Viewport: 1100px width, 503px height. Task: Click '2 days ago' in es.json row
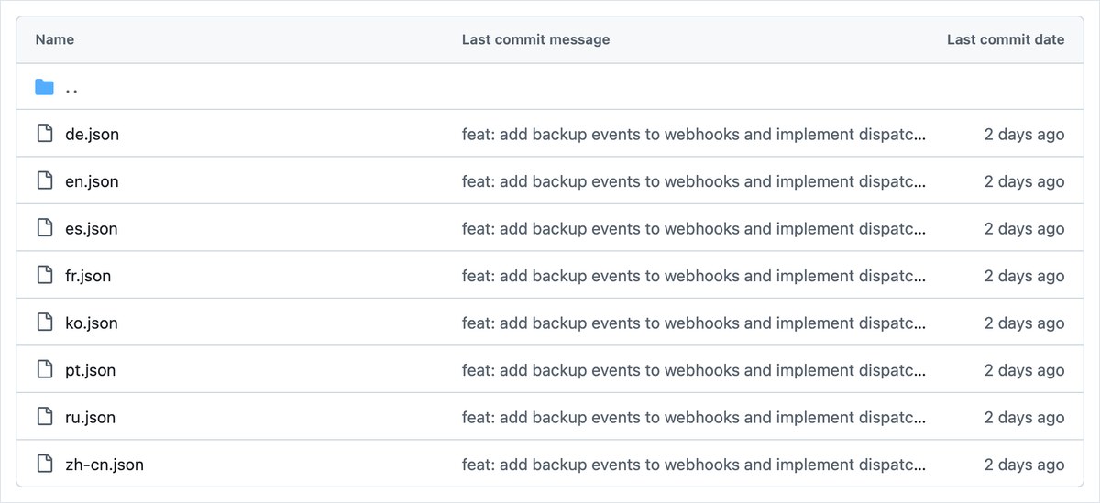(1025, 229)
